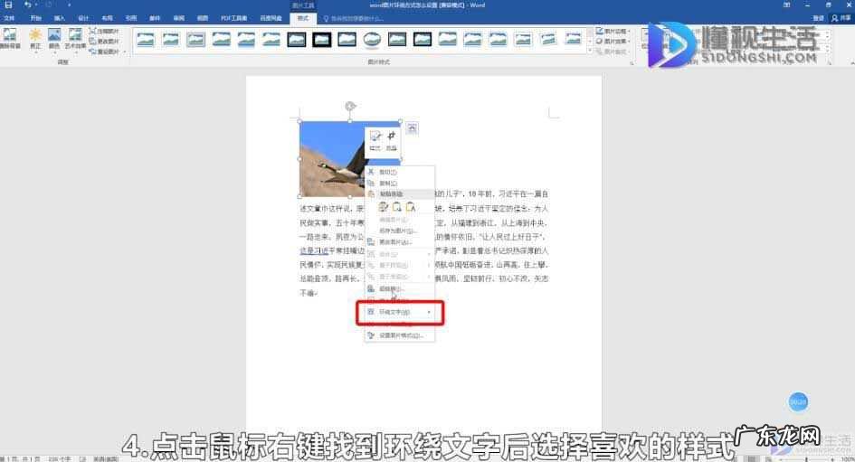Switch to the References (引用) ribbon tab

(131, 18)
